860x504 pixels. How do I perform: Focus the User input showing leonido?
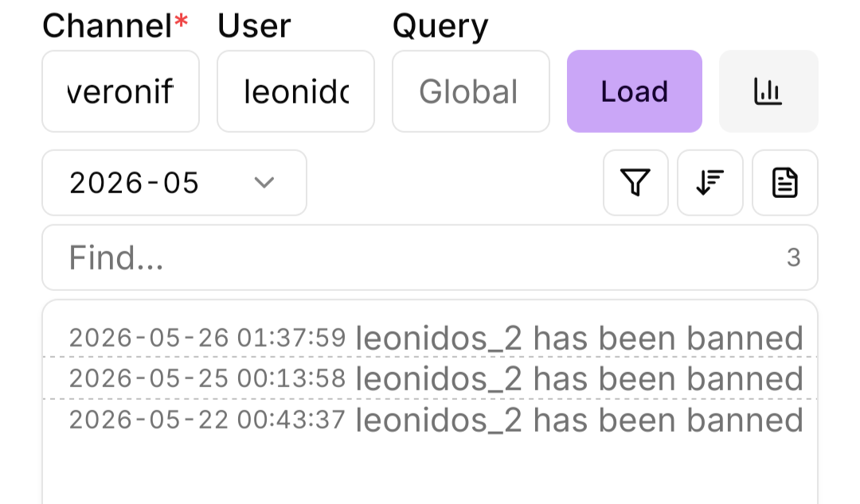(x=295, y=91)
